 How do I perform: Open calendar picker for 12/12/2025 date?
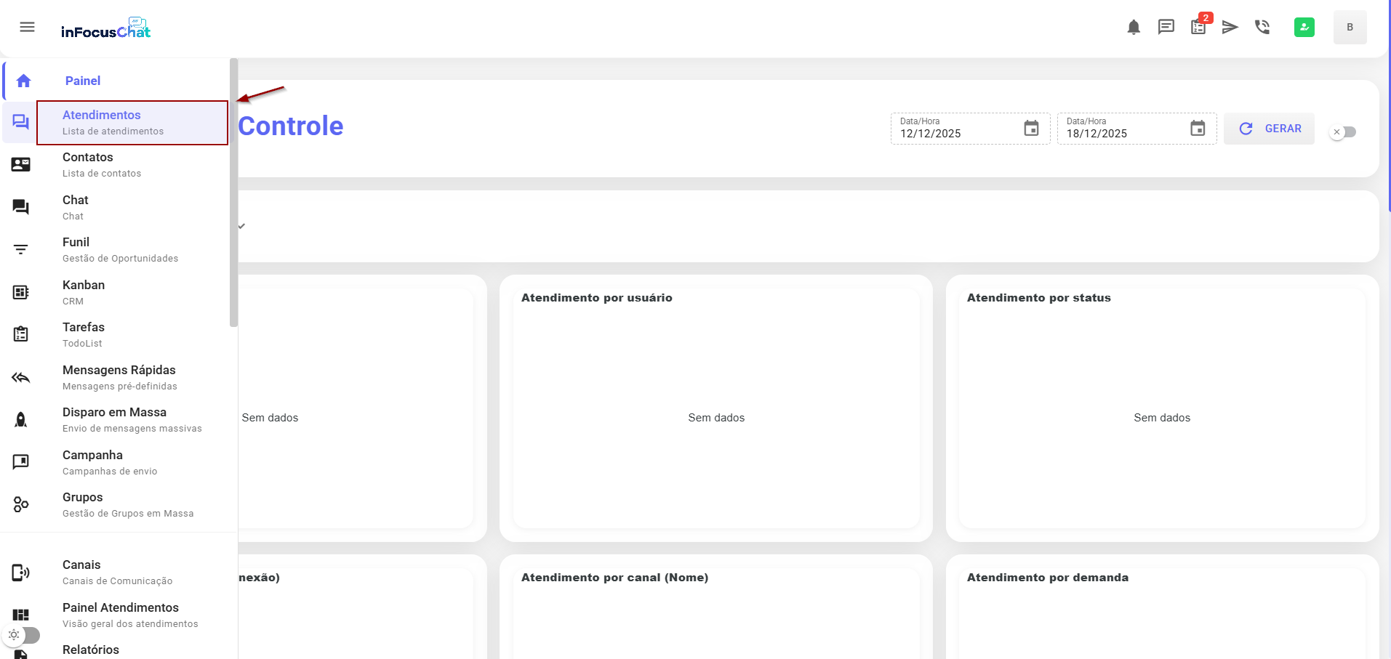(1031, 129)
